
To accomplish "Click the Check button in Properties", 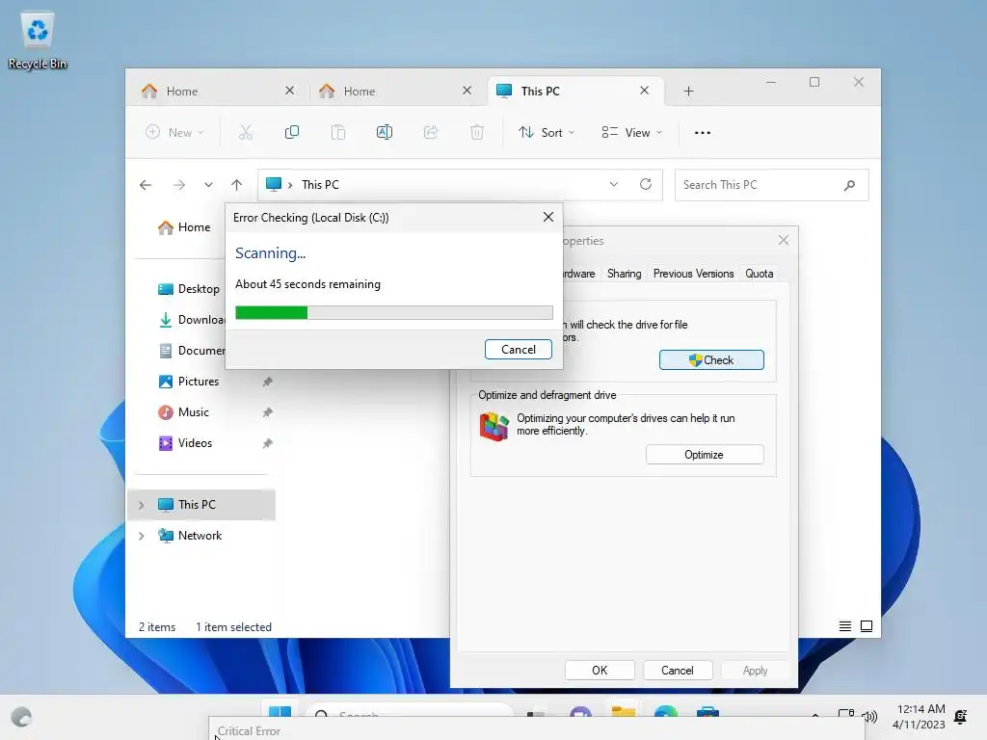I will 711,360.
